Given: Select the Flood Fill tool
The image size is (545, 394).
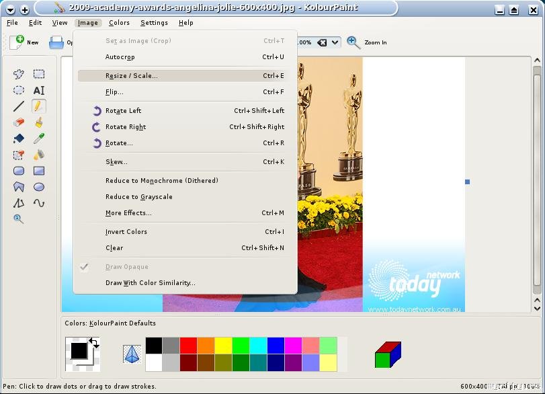Looking at the screenshot, I should click(x=19, y=139).
